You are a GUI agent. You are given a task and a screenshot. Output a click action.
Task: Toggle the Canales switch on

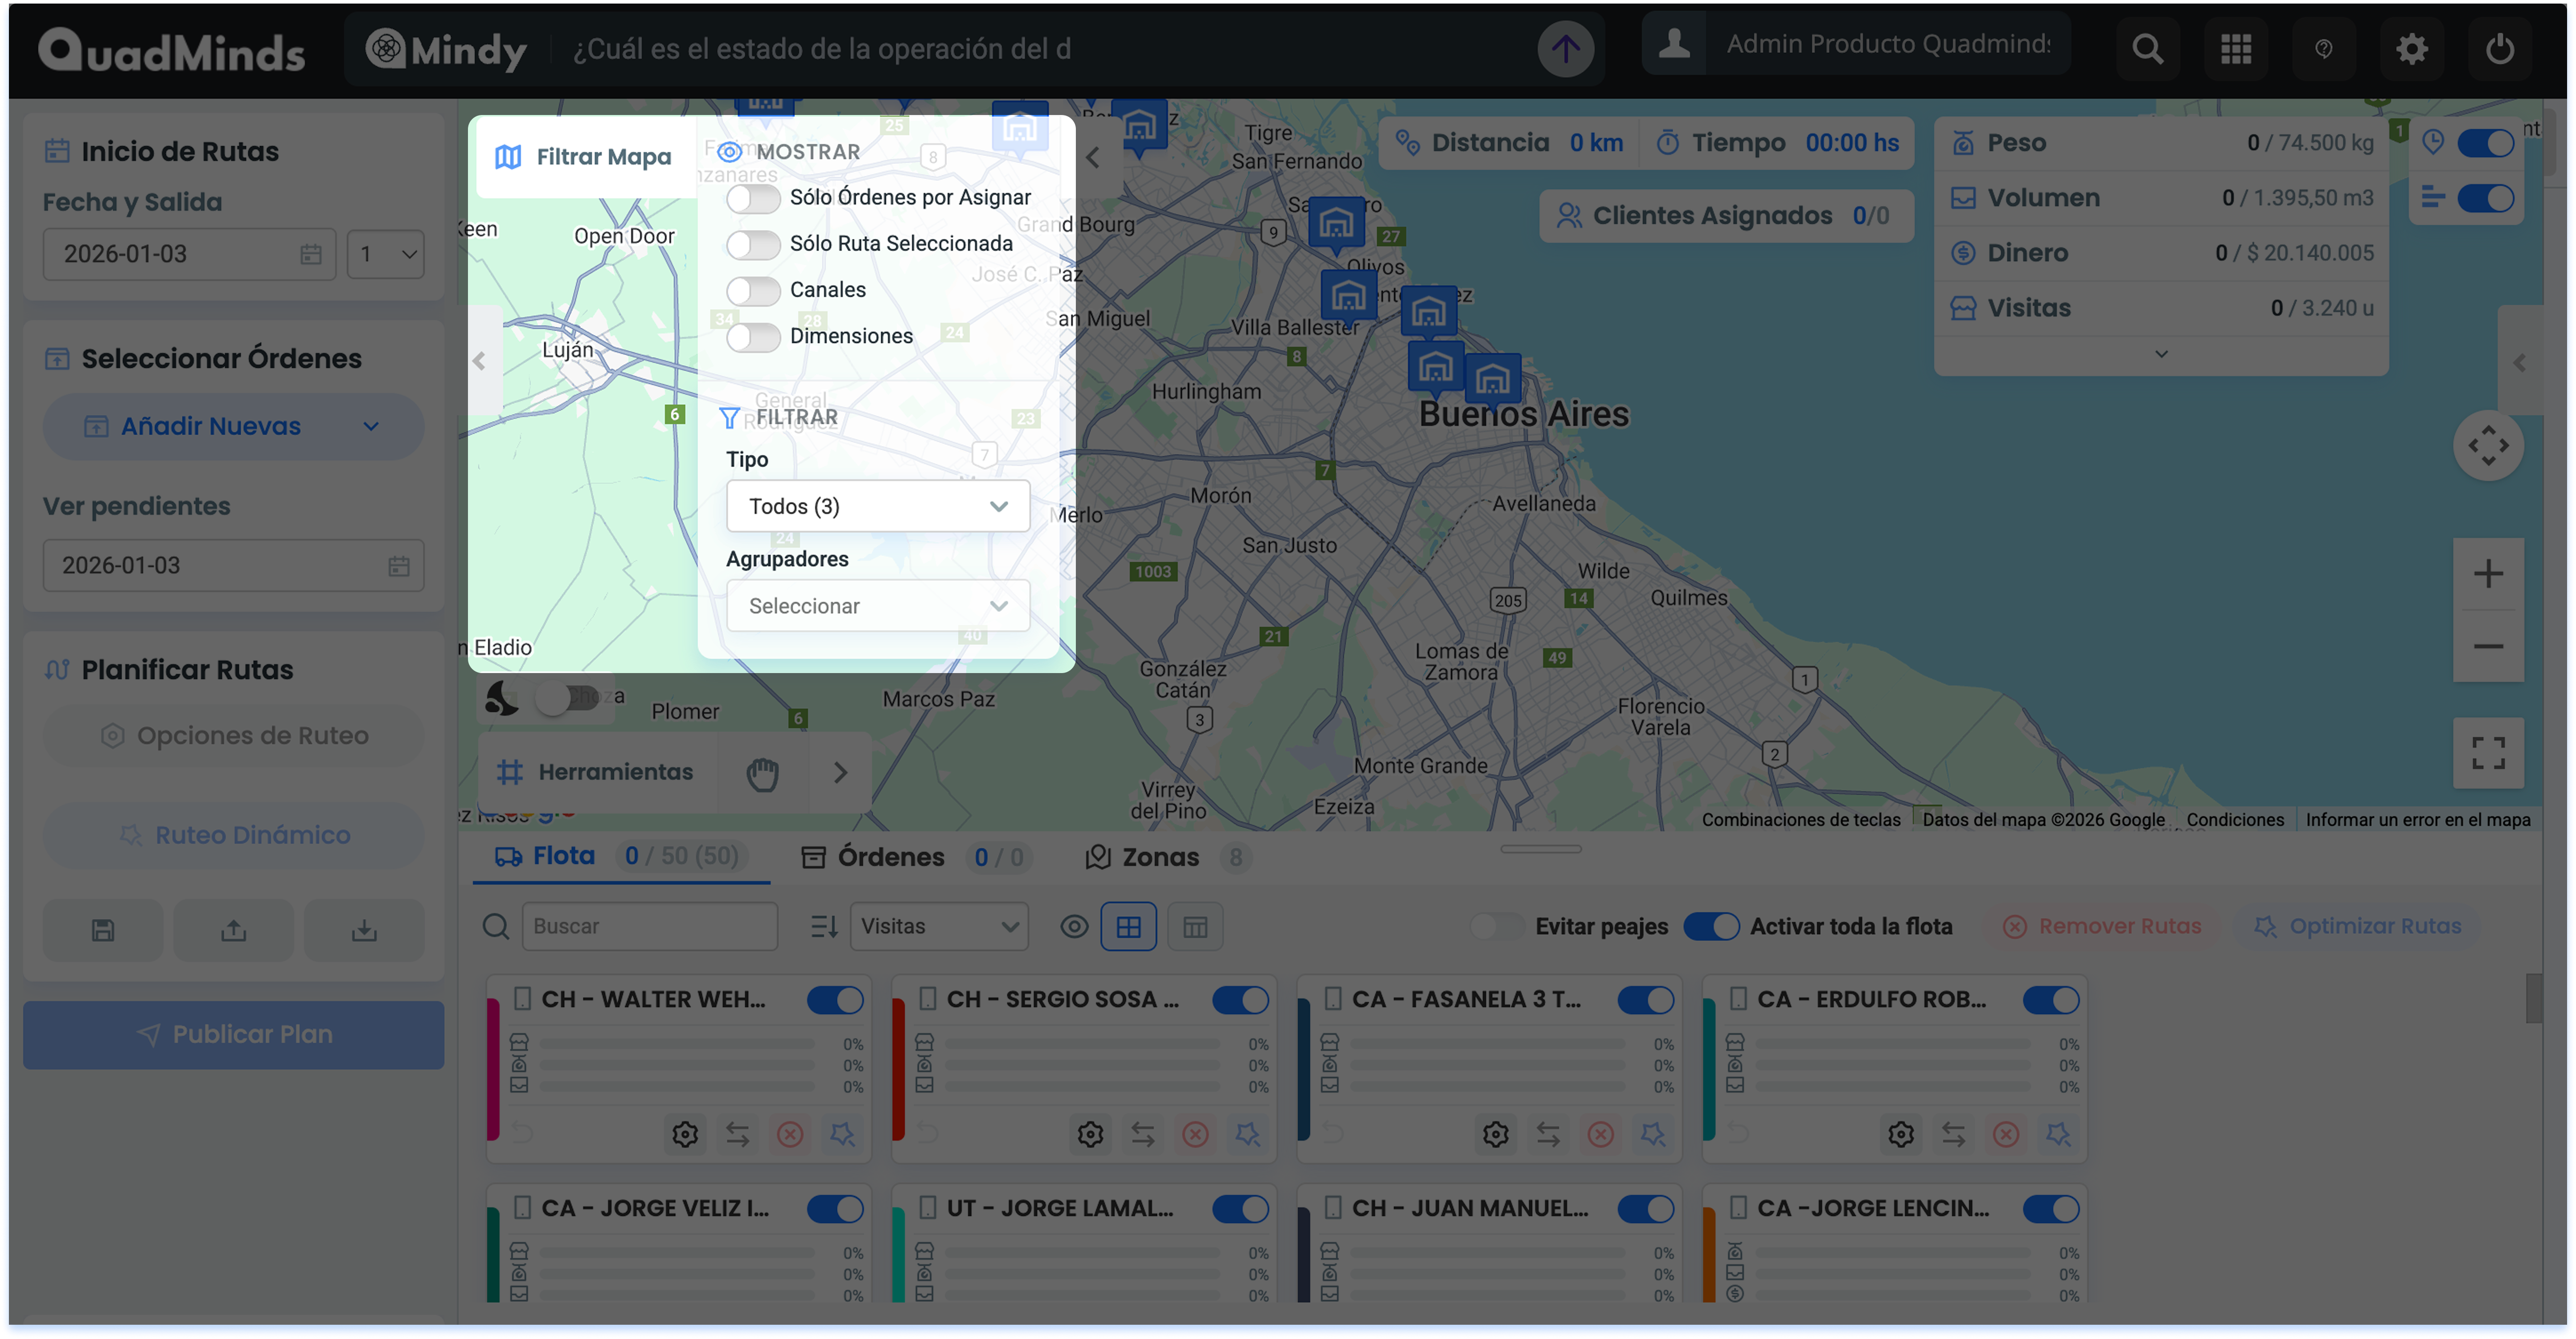click(753, 290)
